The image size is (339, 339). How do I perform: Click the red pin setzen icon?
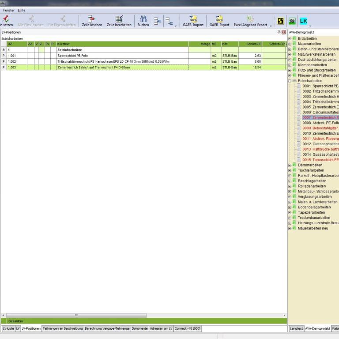[x=6, y=19]
